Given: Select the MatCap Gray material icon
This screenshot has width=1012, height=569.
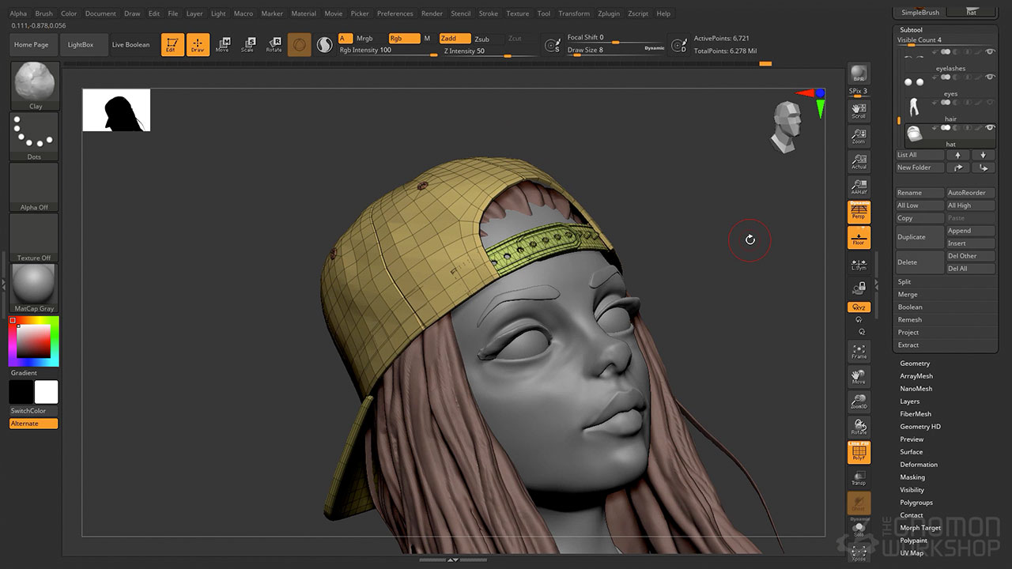Looking at the screenshot, I should pyautogui.click(x=35, y=288).
